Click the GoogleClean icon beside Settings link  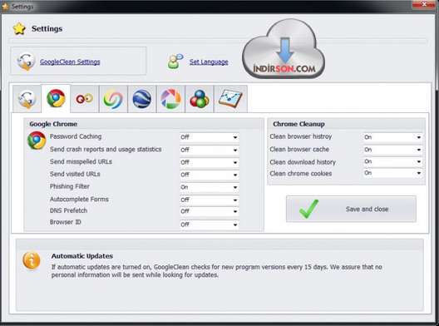26,61
